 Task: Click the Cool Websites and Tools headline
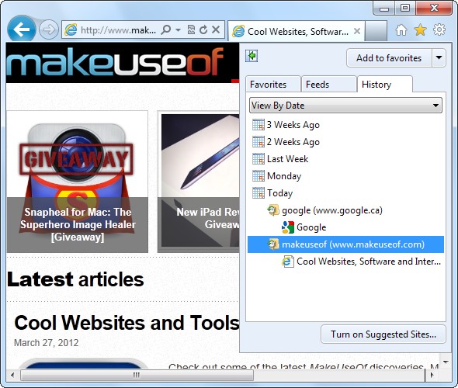coord(127,323)
